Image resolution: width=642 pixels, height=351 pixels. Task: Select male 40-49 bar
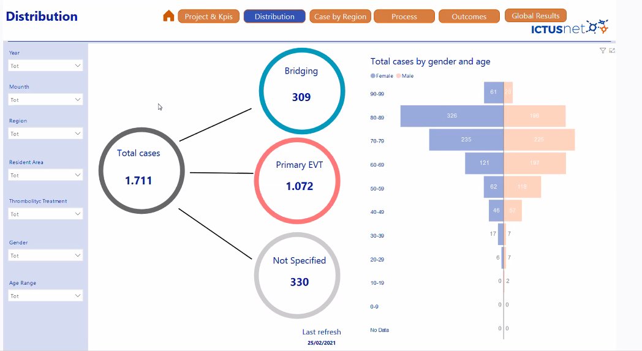(513, 211)
